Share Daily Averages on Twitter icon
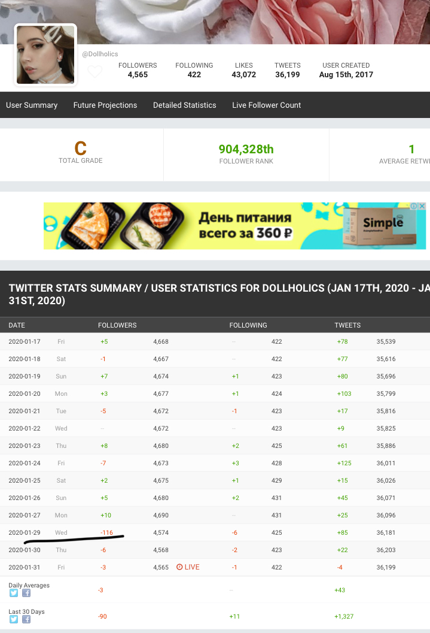The image size is (430, 633). 14,593
